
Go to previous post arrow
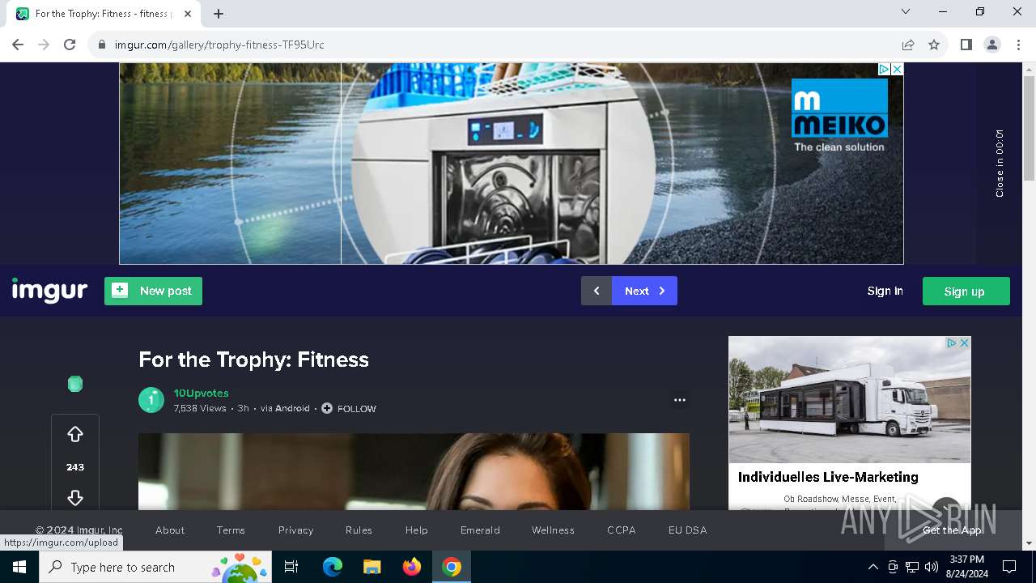coord(597,291)
